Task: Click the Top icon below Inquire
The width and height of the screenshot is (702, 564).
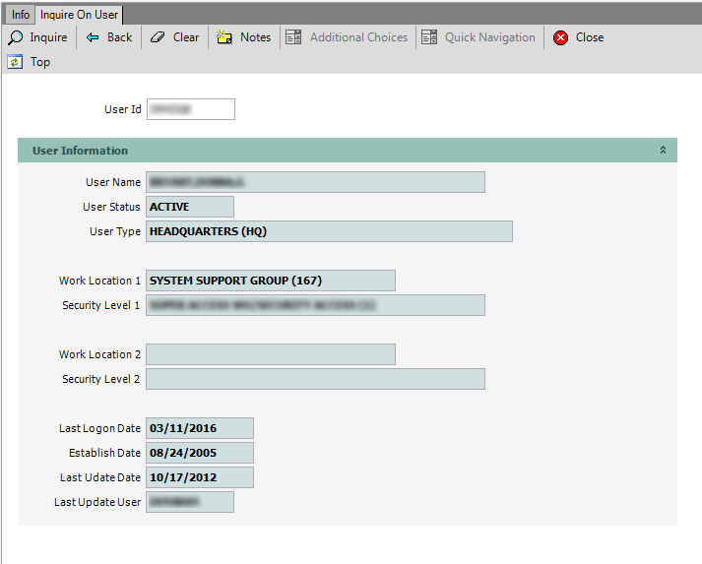Action: 15,62
